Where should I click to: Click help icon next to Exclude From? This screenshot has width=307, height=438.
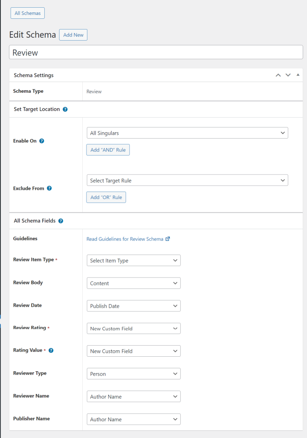[49, 188]
